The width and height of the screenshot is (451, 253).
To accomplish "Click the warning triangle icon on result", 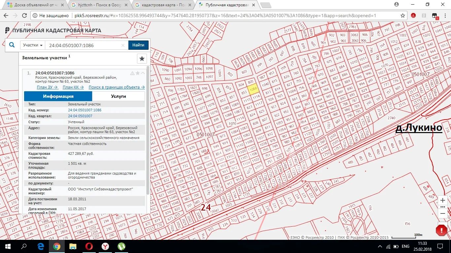I will pos(132,73).
